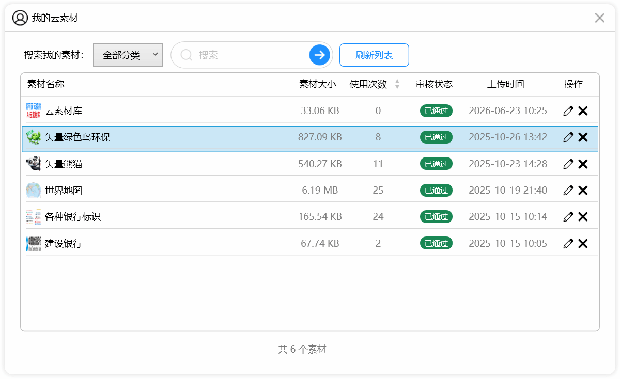This screenshot has height=379, width=620.
Task: Select the 云素材库 name text
Action: pos(64,110)
